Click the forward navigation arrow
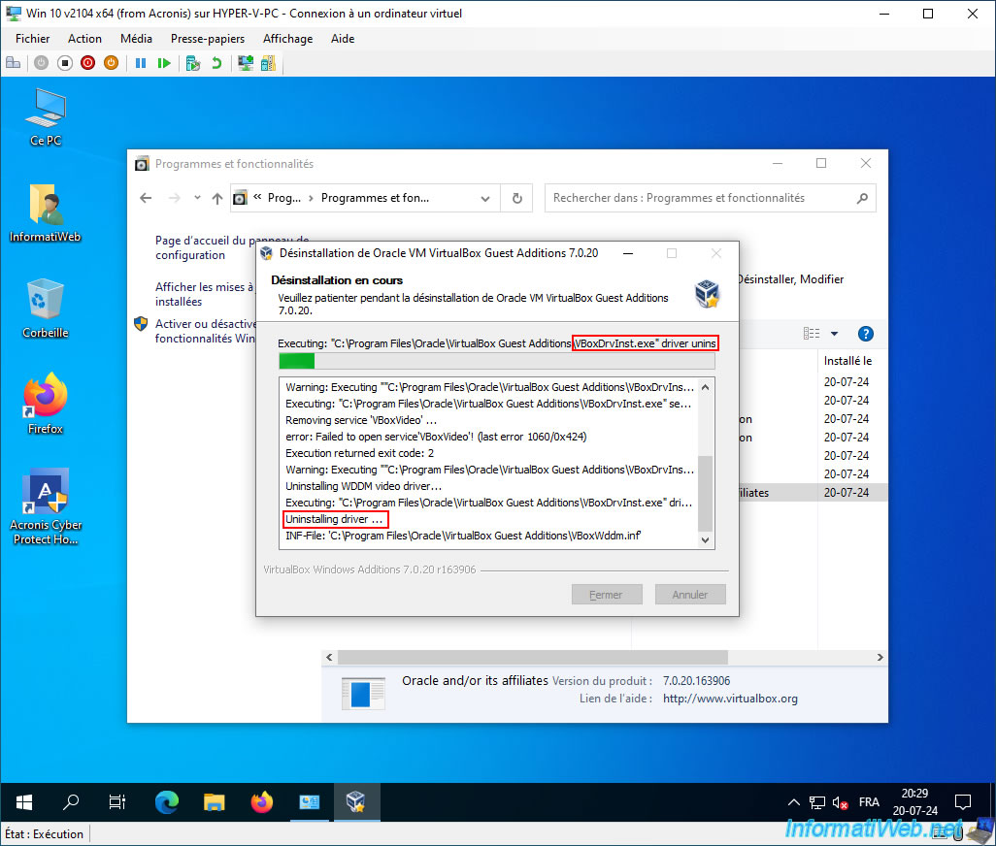The image size is (996, 846). pos(174,198)
